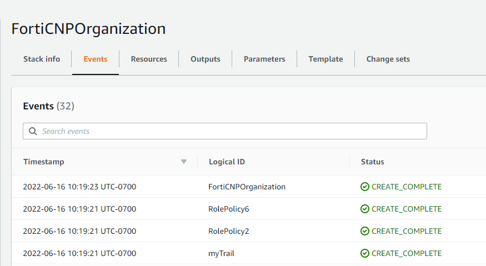Open the Parameters tab
This screenshot has height=266, width=486.
tap(264, 59)
